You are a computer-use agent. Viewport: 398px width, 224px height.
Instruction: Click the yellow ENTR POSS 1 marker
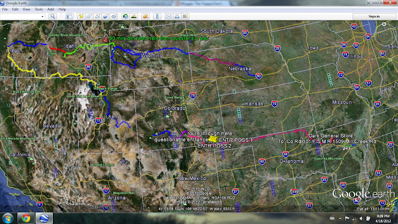[213, 139]
